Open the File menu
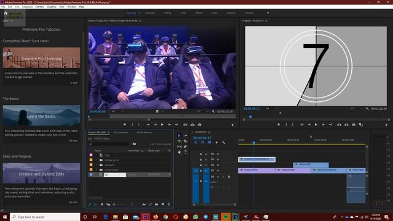This screenshot has height=221, width=393. [3, 7]
